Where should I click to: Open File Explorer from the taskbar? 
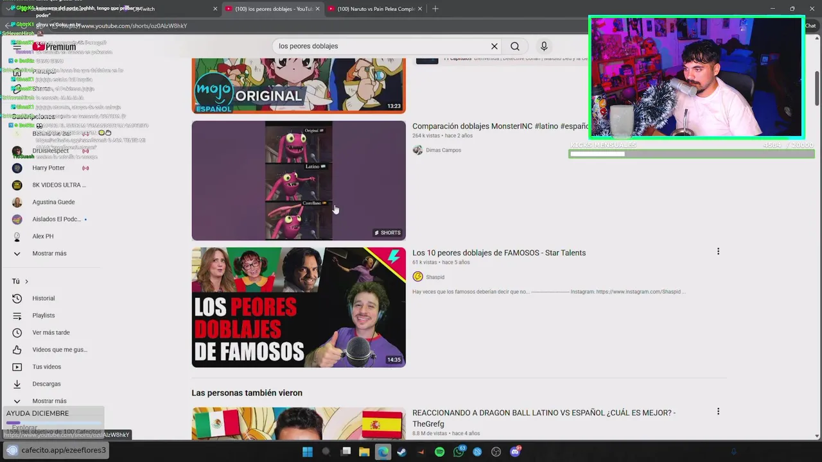[x=364, y=452]
